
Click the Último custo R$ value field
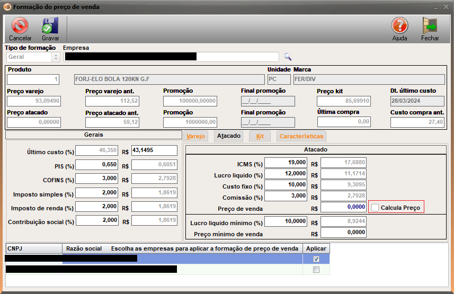coord(154,151)
